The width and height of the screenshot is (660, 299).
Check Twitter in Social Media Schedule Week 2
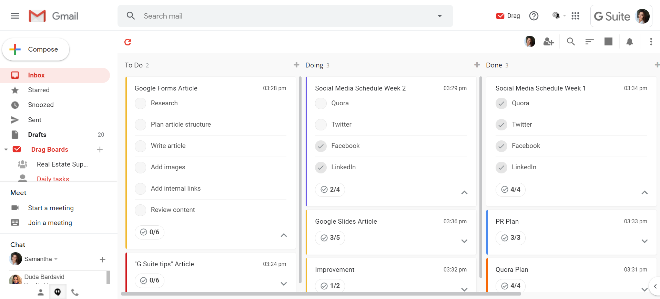pyautogui.click(x=321, y=125)
